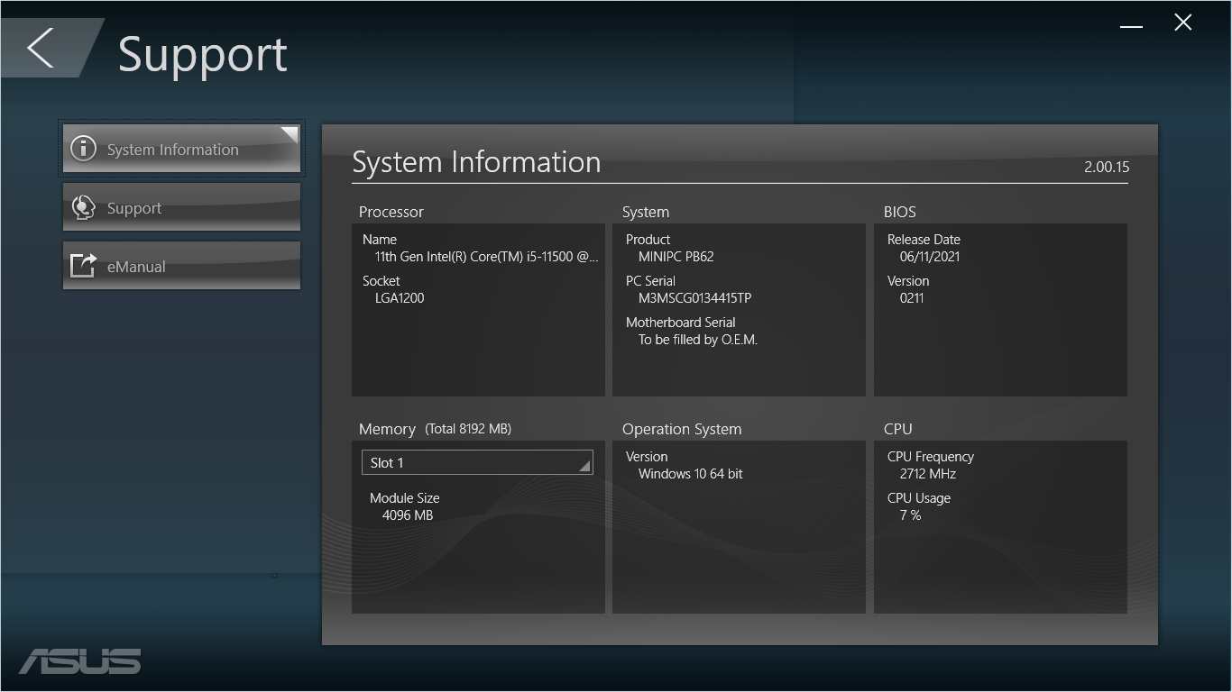The image size is (1232, 692).
Task: Select the module size 4096 MB
Action: (x=408, y=515)
